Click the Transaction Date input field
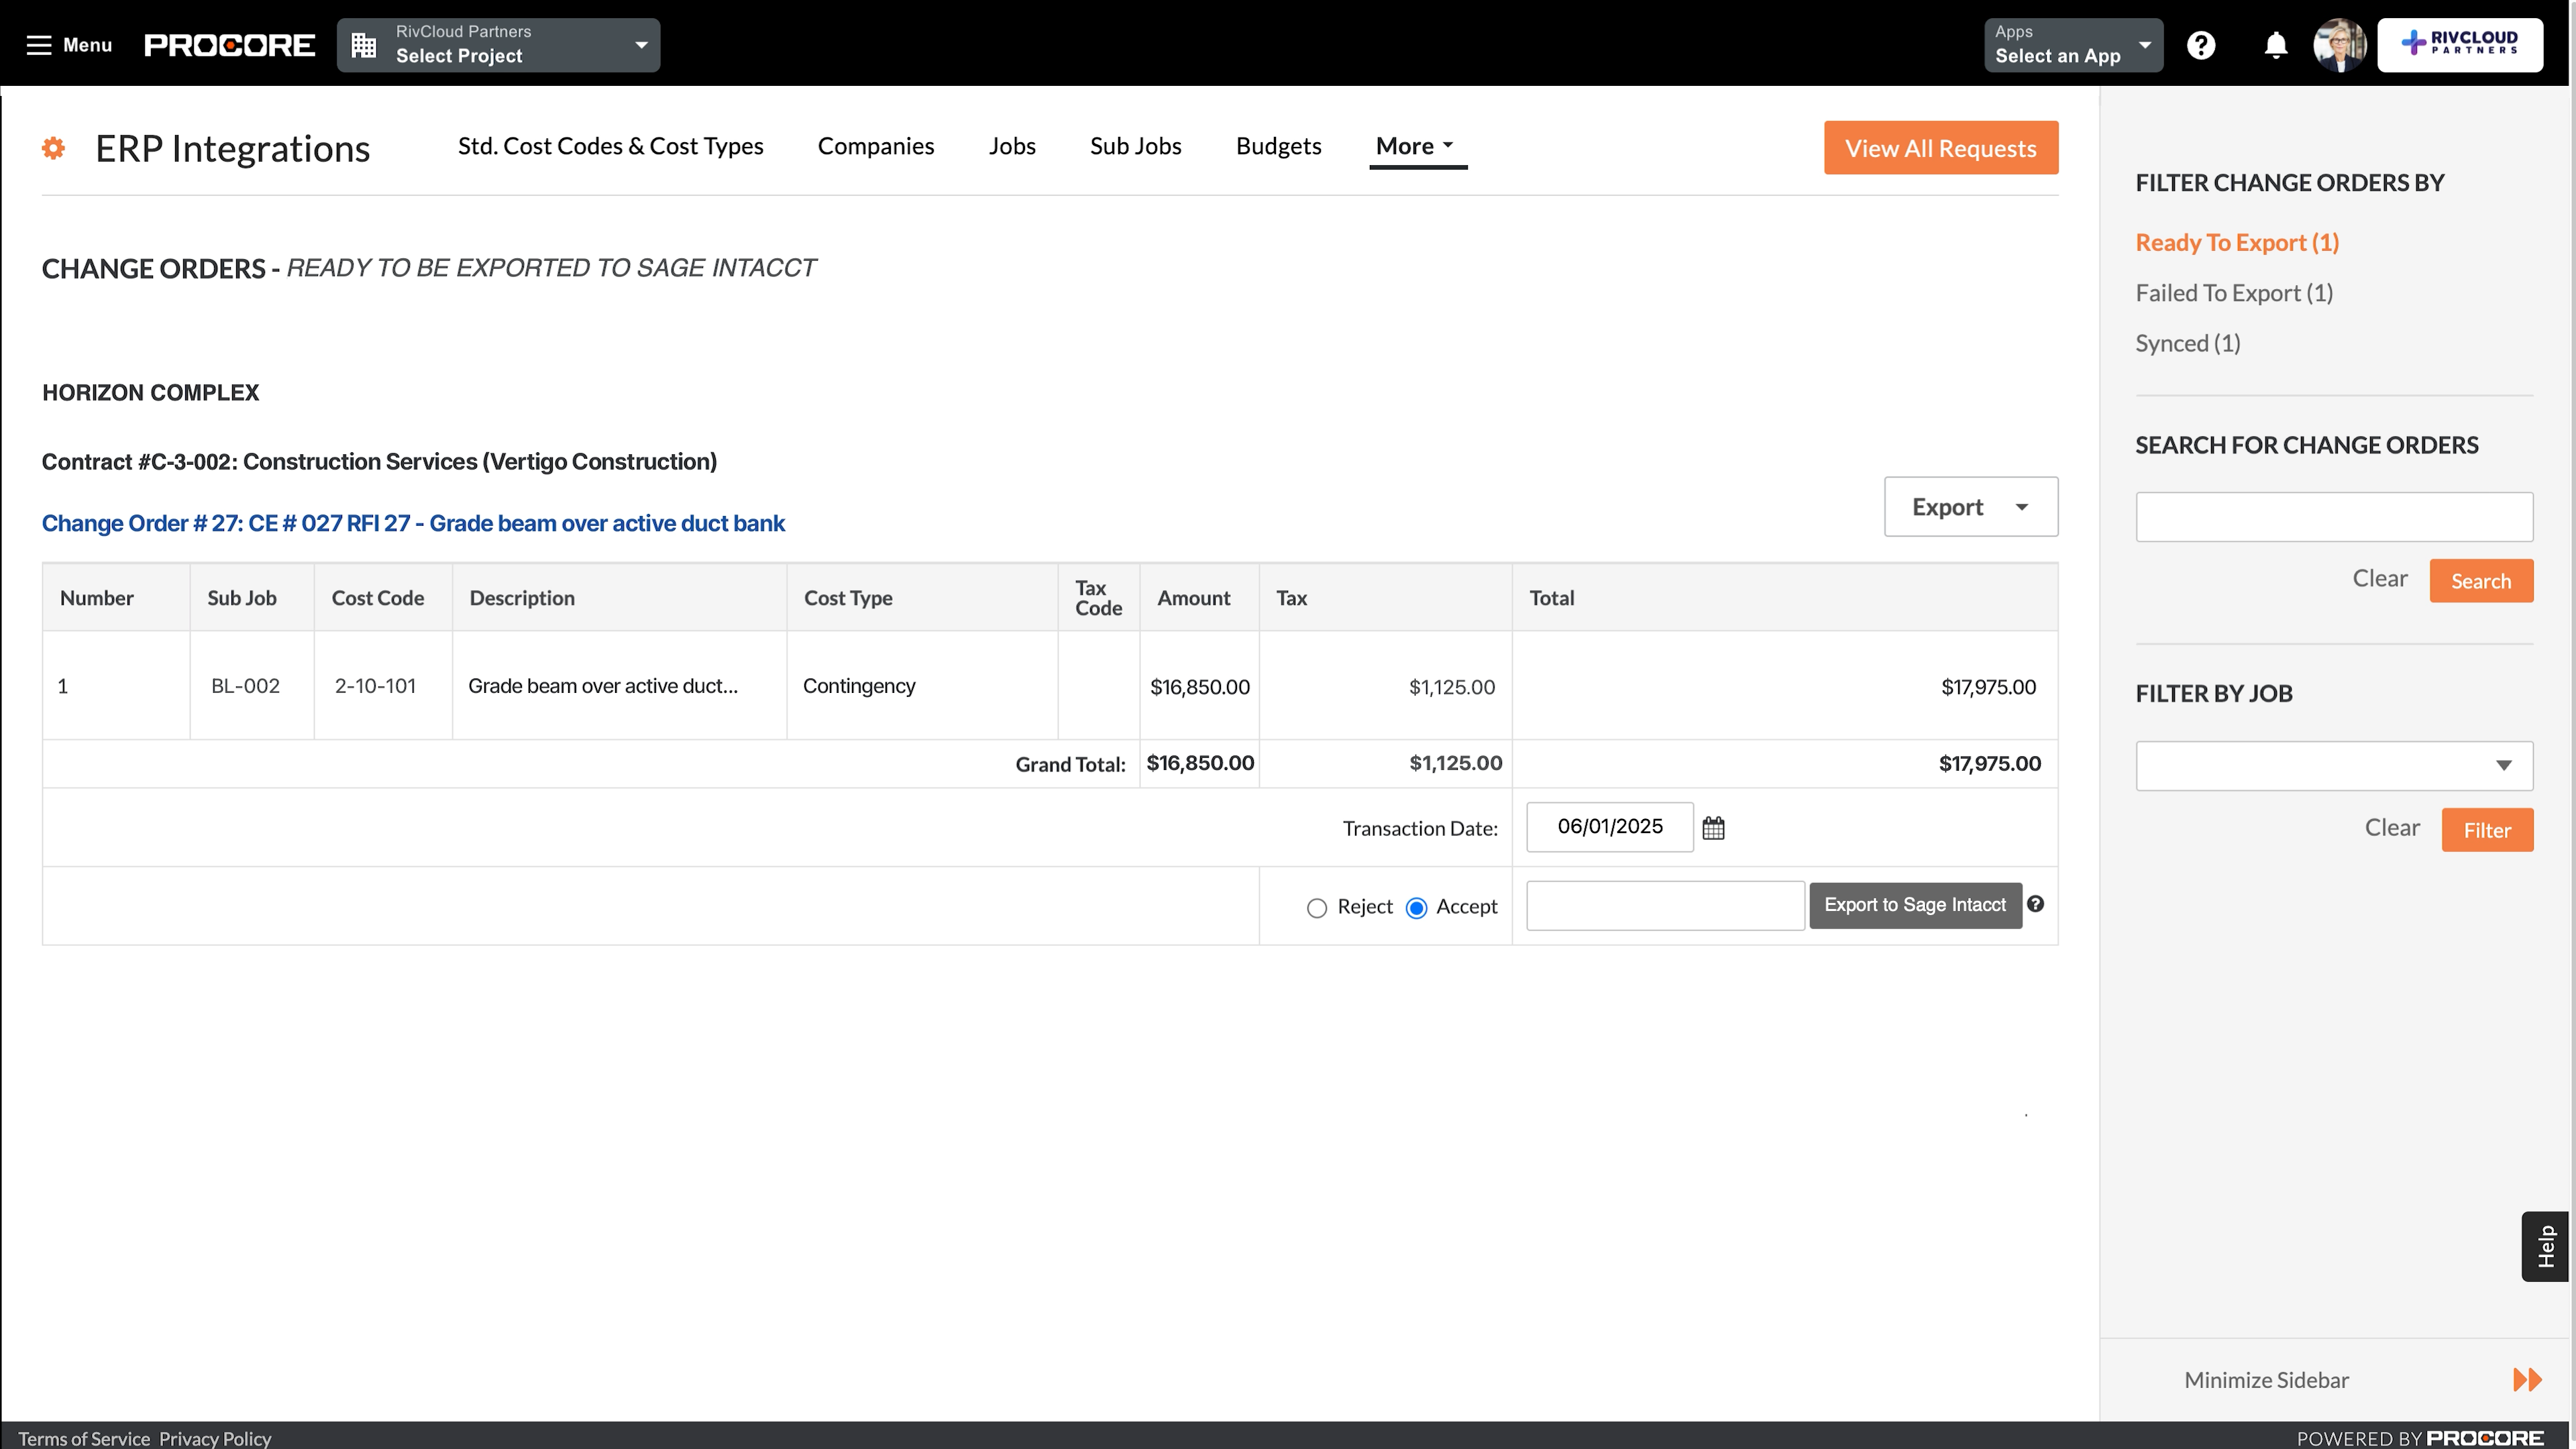The height and width of the screenshot is (1449, 2576). [1610, 827]
